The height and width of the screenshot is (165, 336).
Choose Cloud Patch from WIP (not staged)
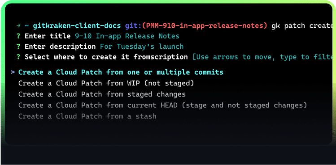[x=106, y=83]
